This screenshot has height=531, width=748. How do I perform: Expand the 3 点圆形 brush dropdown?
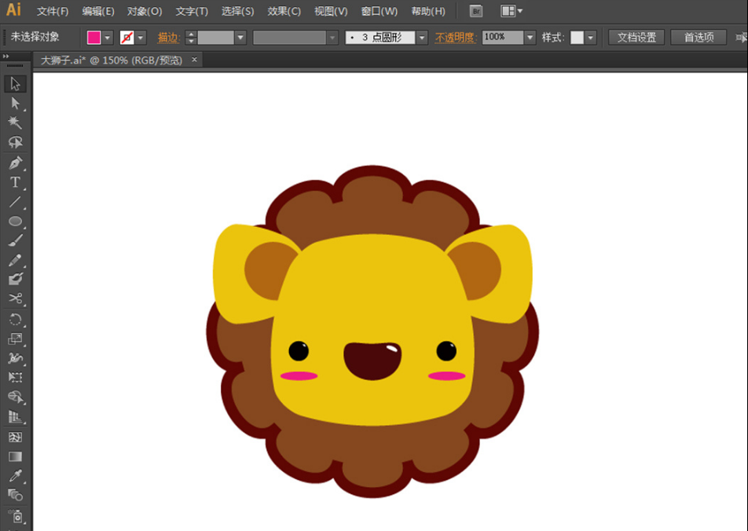tap(422, 38)
